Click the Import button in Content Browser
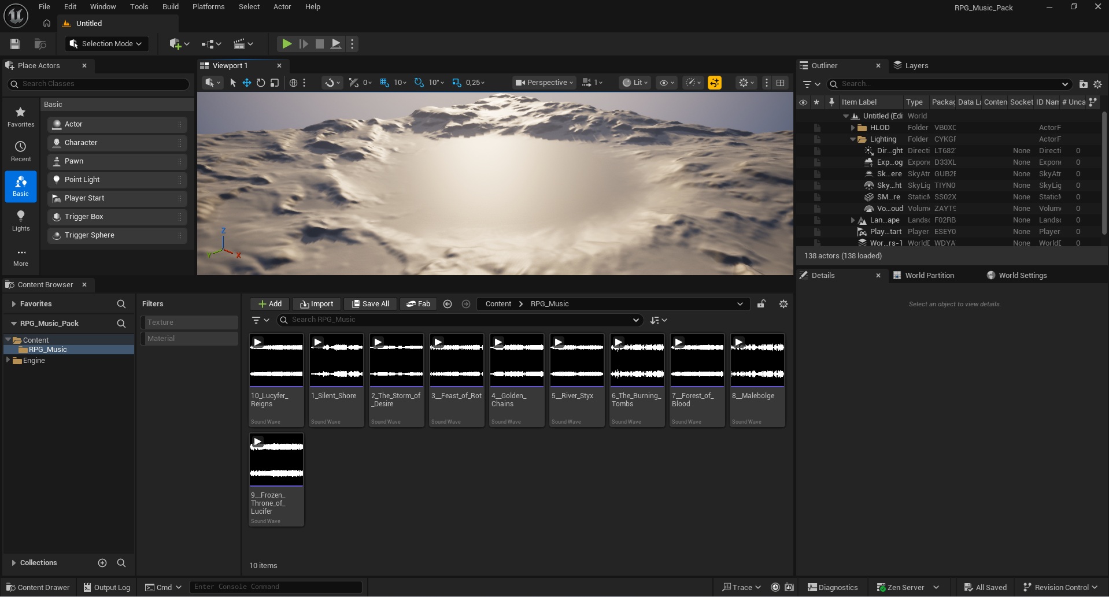Image resolution: width=1109 pixels, height=597 pixels. 316,304
